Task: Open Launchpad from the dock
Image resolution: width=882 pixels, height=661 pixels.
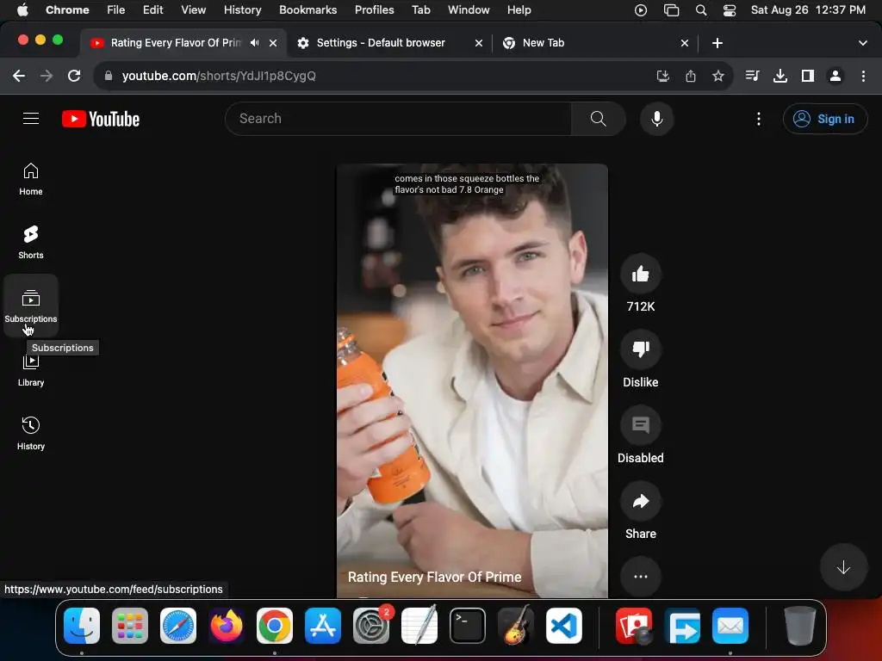Action: click(130, 626)
